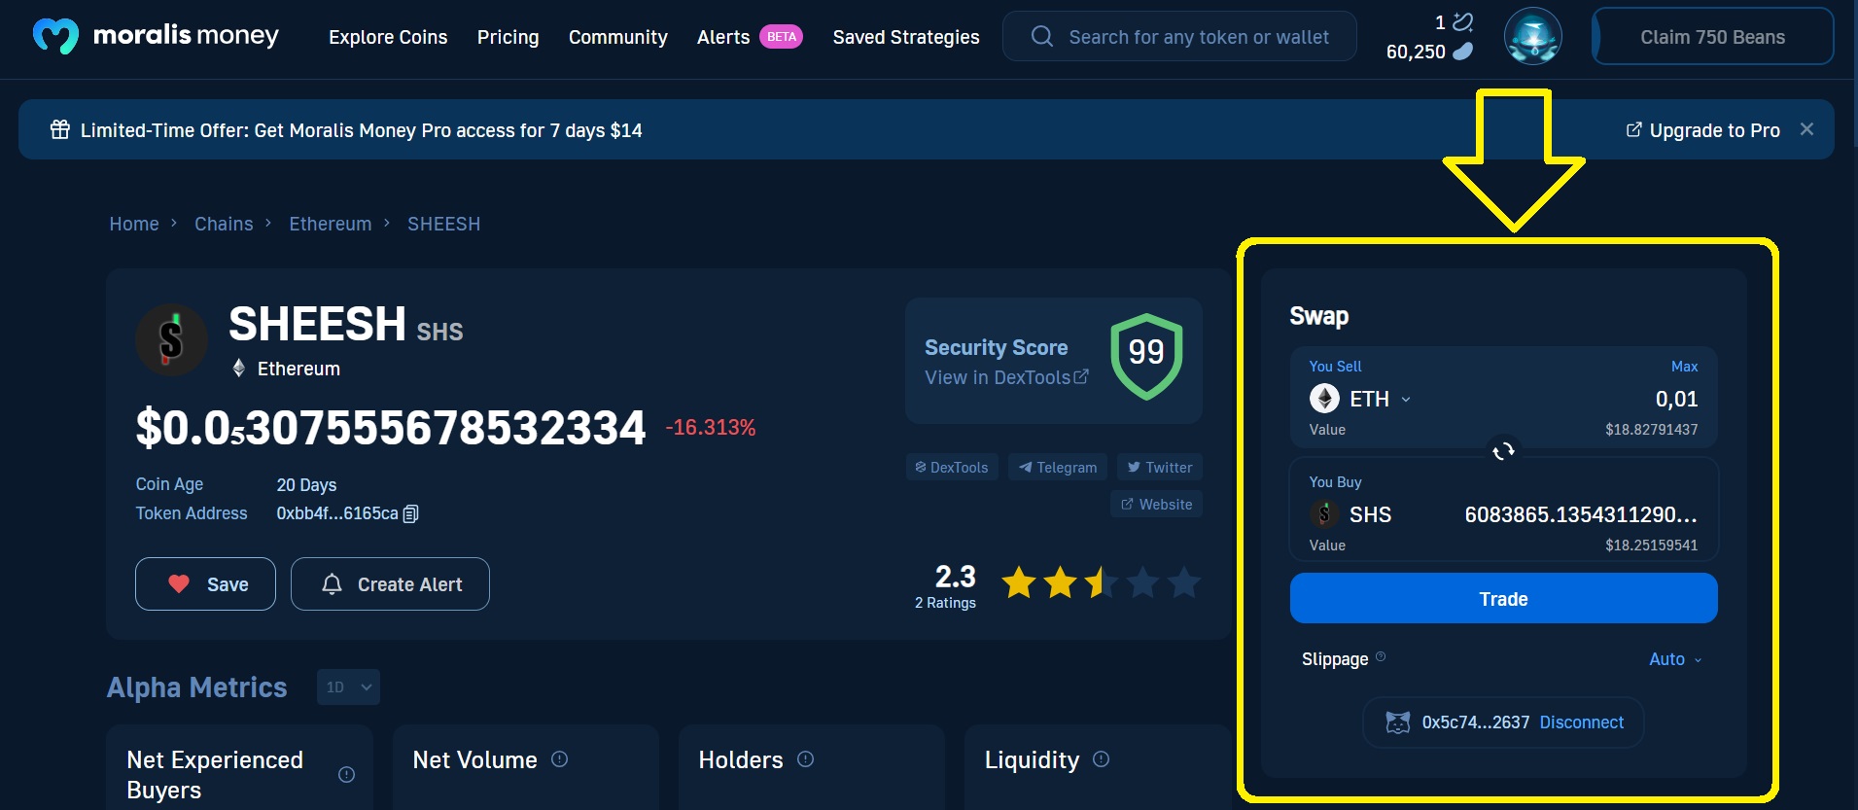Click the ETH coin icon in Swap
Image resolution: width=1858 pixels, height=810 pixels.
coord(1324,399)
